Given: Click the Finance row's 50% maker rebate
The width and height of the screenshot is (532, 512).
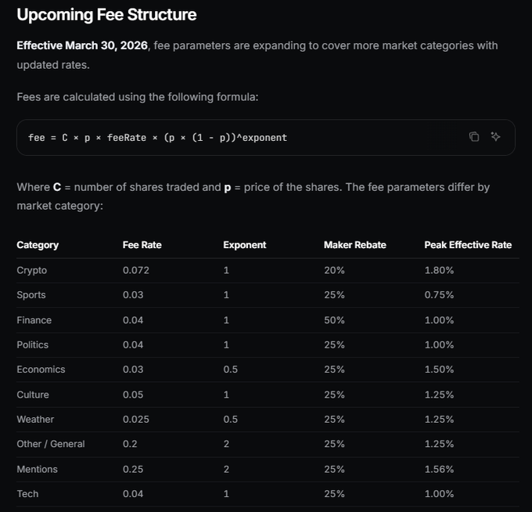Looking at the screenshot, I should pos(333,320).
